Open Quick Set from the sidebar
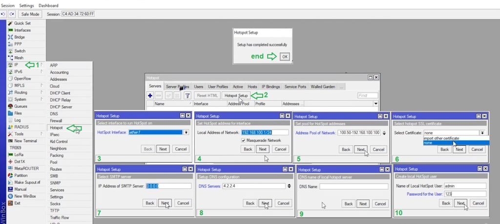Viewport: 500px width, 224px height. point(22,23)
